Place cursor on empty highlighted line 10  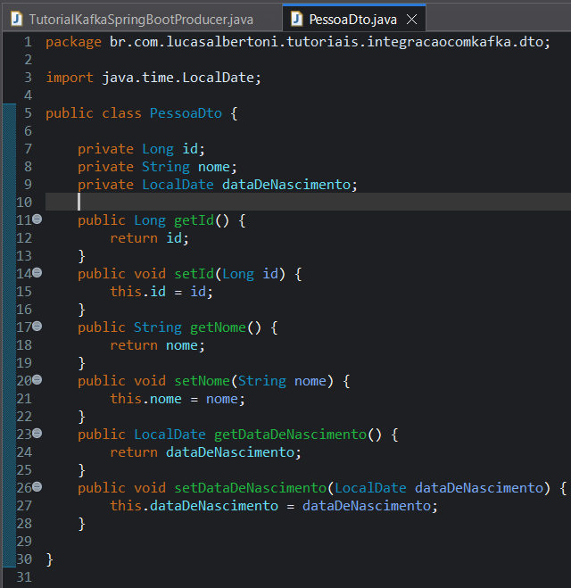(268, 203)
